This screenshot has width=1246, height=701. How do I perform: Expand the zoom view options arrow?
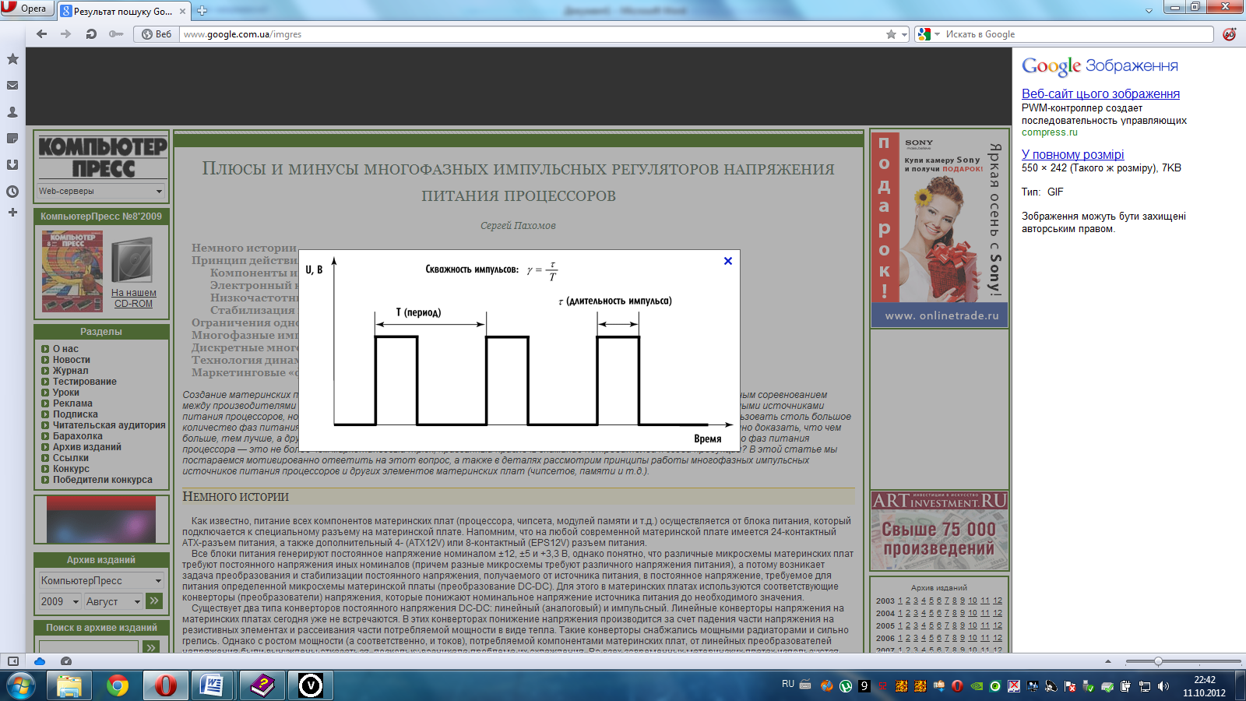coord(1108,661)
